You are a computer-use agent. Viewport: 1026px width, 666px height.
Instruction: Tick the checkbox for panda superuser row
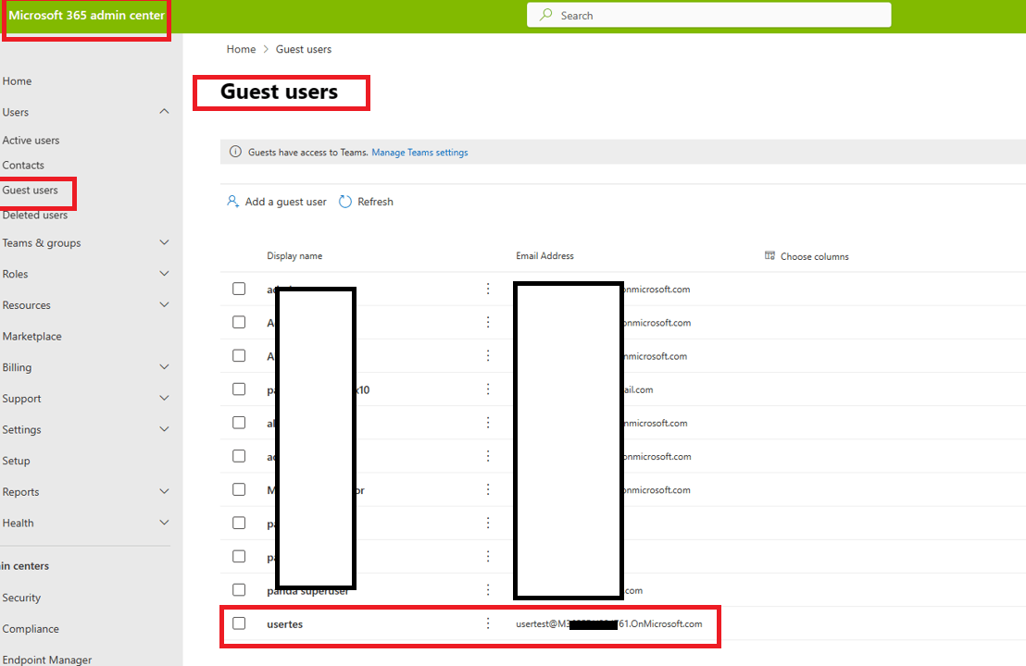click(x=239, y=589)
